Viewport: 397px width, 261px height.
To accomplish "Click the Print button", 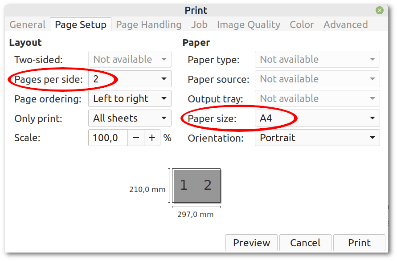I will point(359,243).
